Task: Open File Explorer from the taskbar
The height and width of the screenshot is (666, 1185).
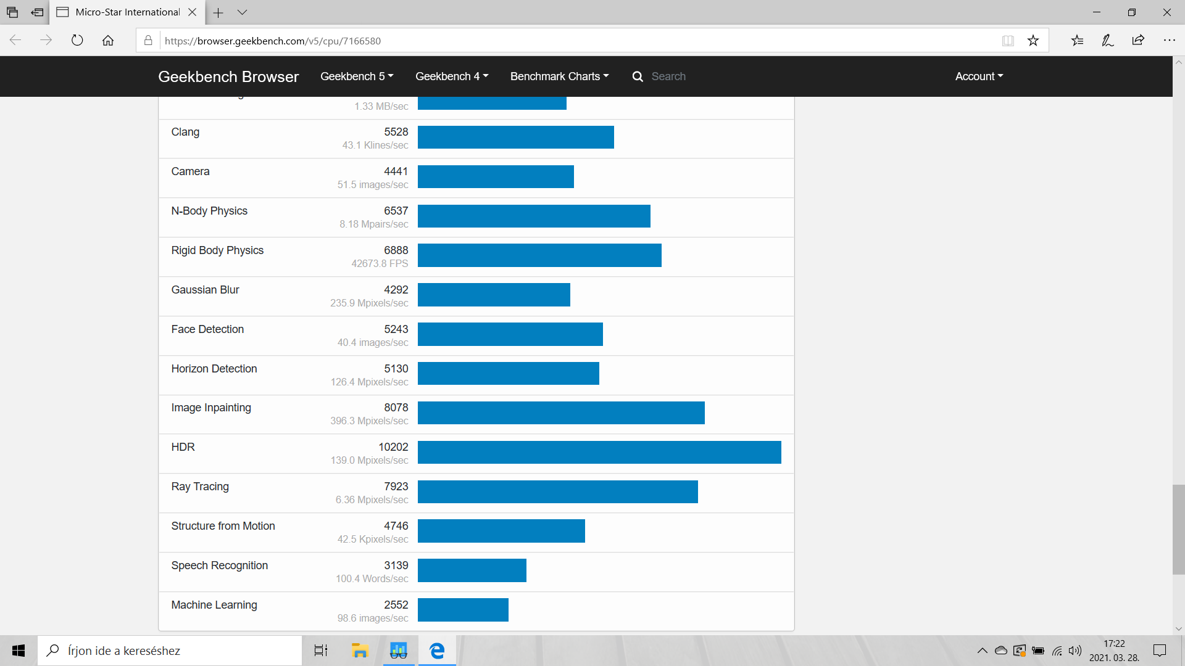Action: (359, 651)
